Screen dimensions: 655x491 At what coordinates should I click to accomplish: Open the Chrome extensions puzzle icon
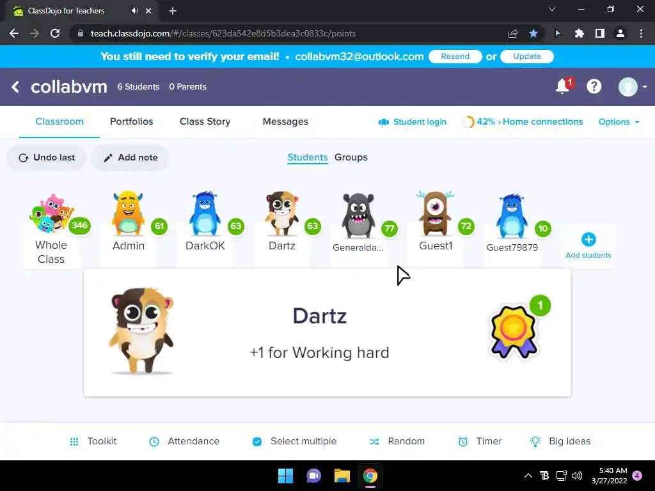[x=579, y=33]
